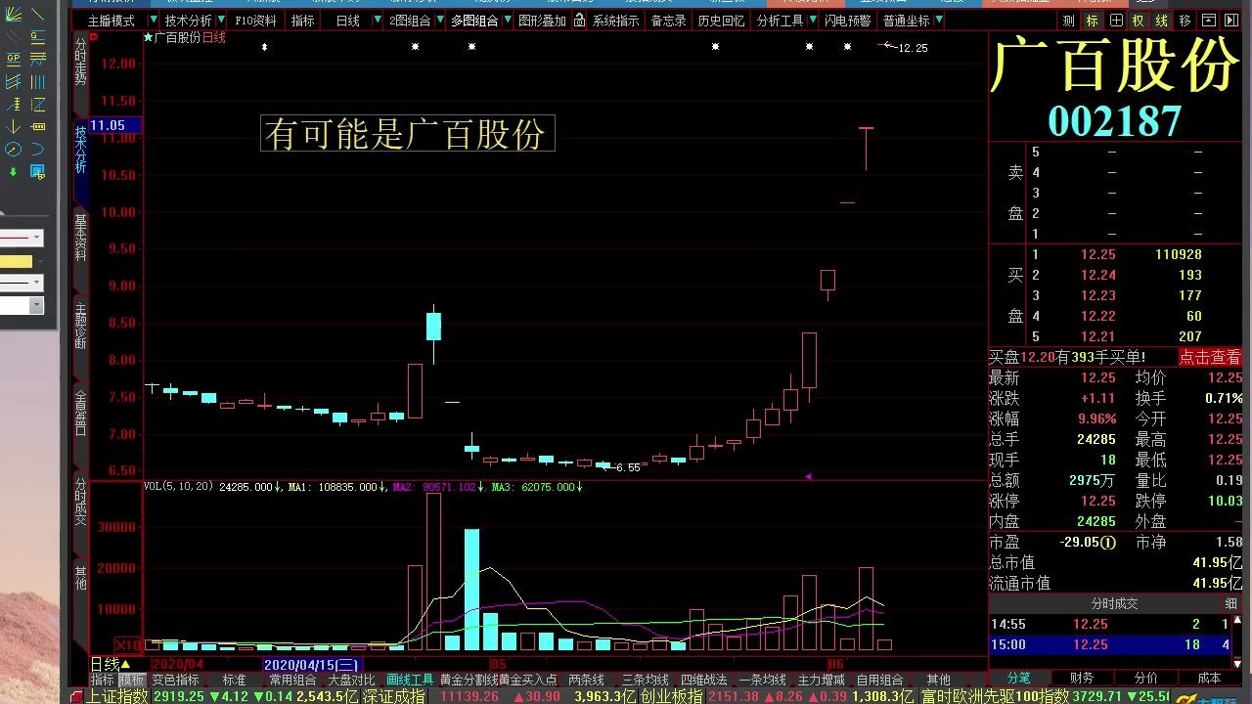Click the 2020/04/15(三) date marker
This screenshot has height=704, width=1252.
(313, 665)
